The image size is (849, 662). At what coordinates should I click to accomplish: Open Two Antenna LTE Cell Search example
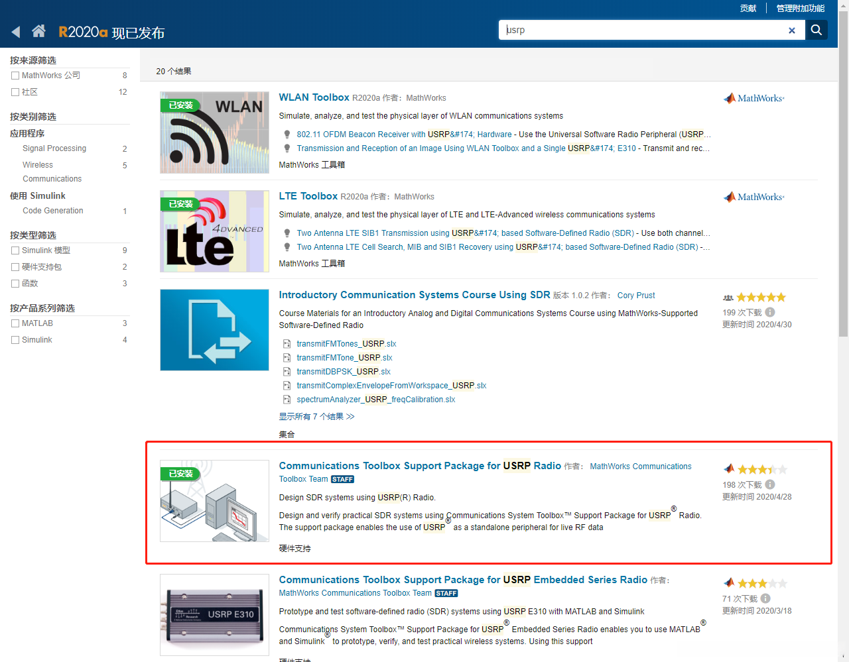click(x=497, y=247)
